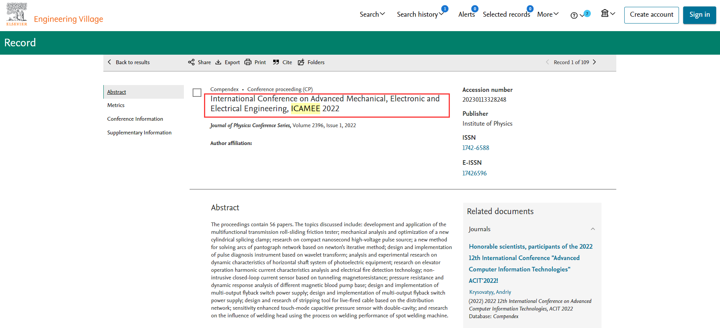Click the Cite quotation icon
The height and width of the screenshot is (328, 720).
tap(276, 62)
